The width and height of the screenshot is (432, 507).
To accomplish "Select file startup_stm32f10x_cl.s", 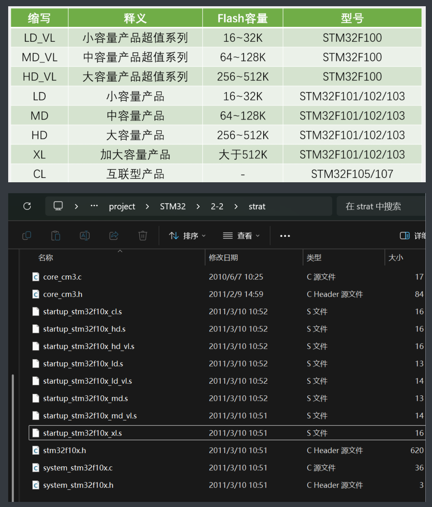I will pos(83,311).
